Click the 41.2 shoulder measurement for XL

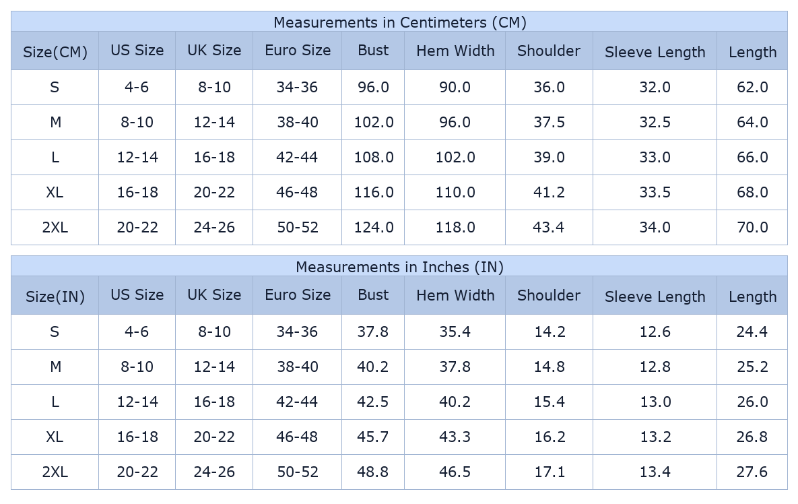coord(549,193)
